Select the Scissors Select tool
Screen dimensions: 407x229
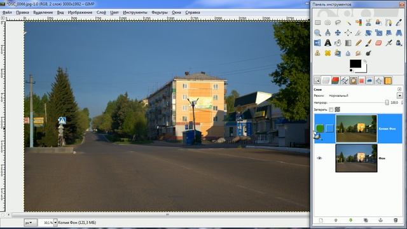coord(368,23)
